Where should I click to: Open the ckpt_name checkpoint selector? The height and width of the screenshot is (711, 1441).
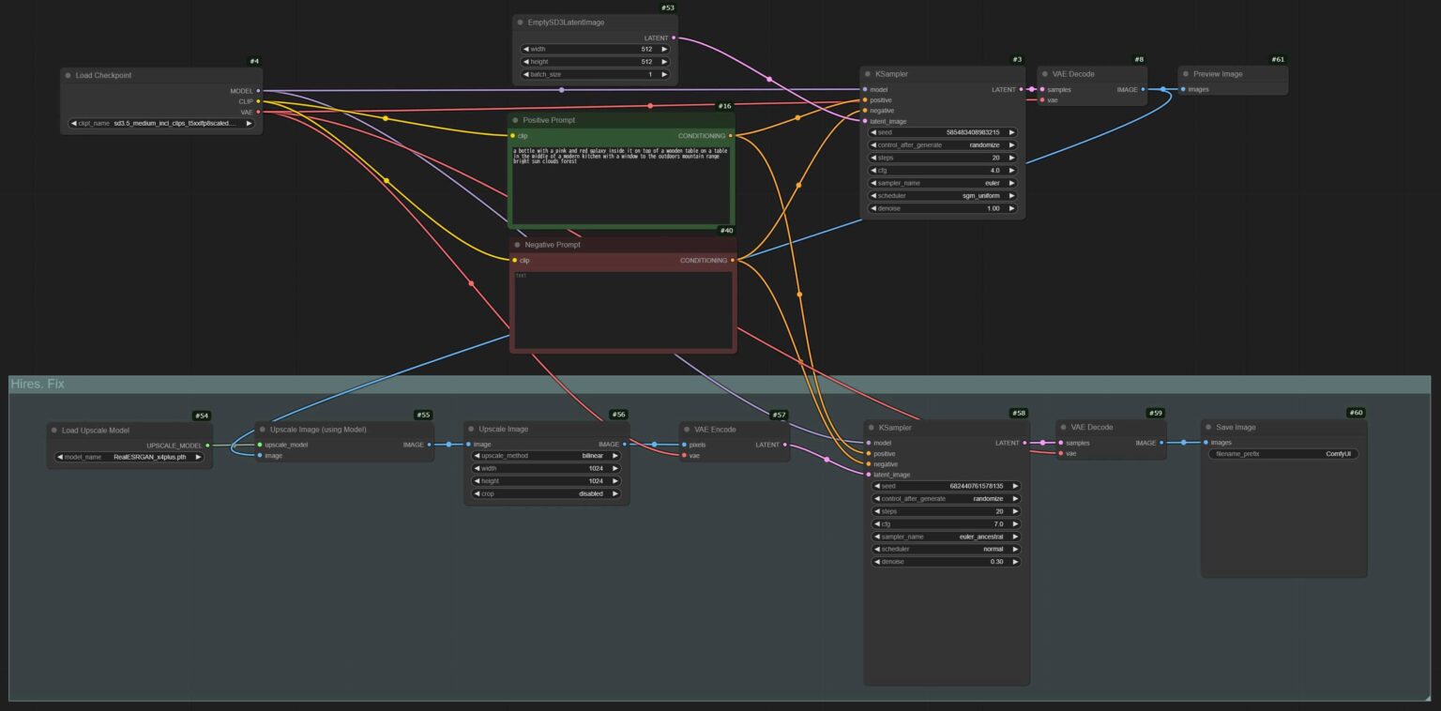161,123
